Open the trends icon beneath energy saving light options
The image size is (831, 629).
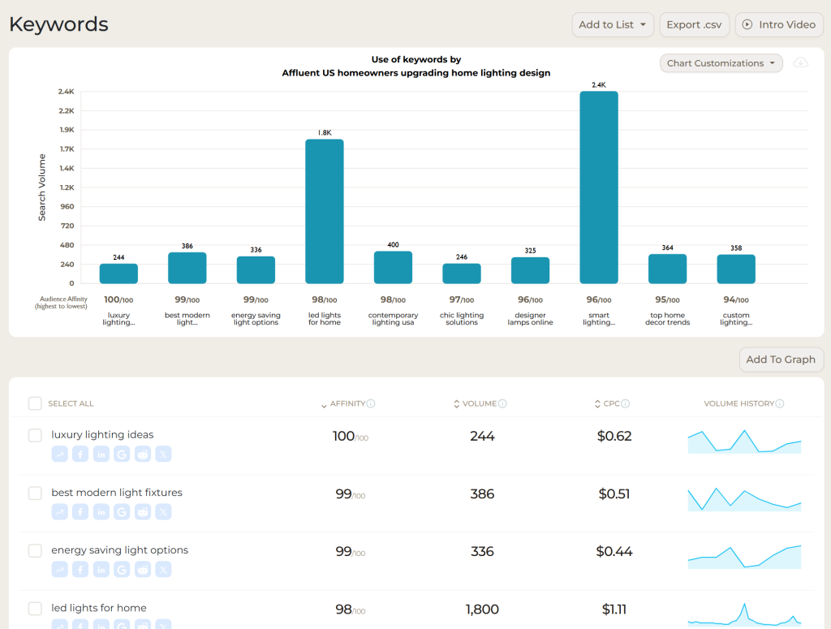tap(59, 569)
